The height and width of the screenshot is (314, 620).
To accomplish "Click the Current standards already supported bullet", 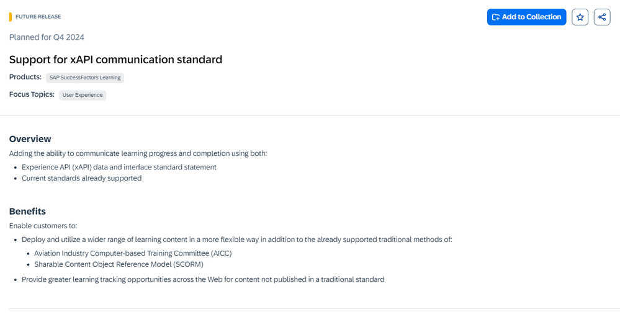I will (82, 178).
